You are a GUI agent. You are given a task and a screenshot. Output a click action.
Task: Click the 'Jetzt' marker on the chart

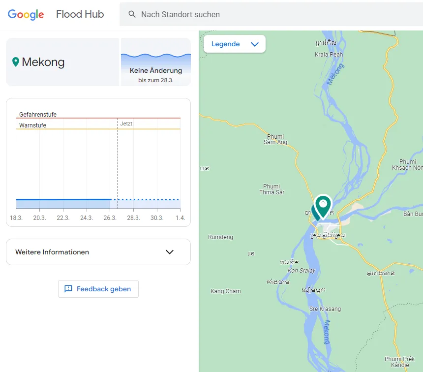click(126, 124)
